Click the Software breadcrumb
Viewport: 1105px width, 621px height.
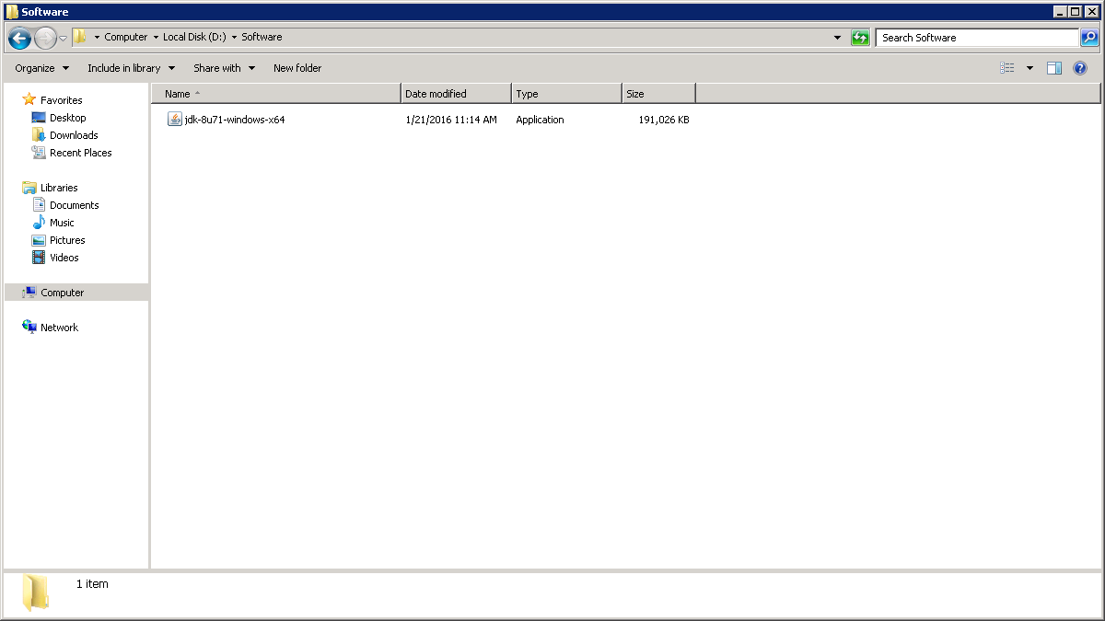click(262, 37)
